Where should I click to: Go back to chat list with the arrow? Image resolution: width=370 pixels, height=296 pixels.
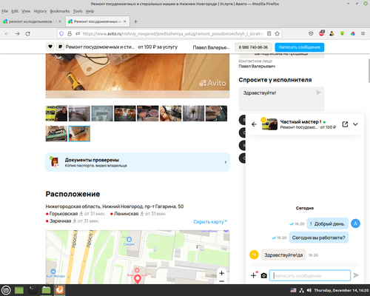pos(254,124)
